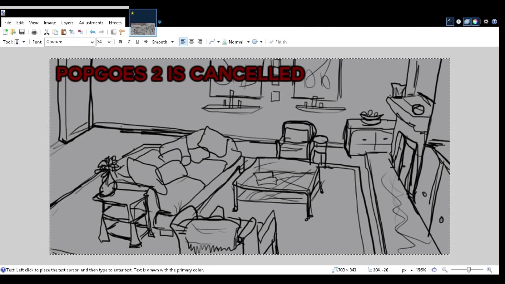
Task: Open the Font name combo box
Action: [x=69, y=42]
